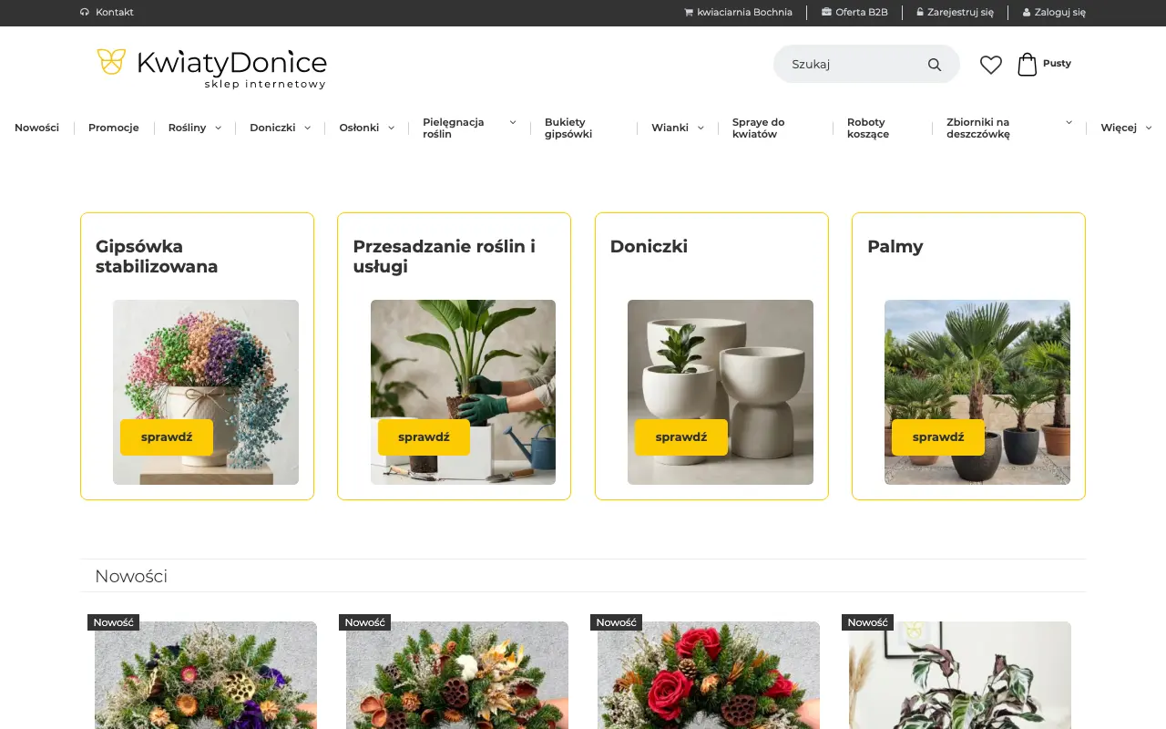Expand the Doniczki menu chevron
Screen dimensions: 1166x729
click(x=308, y=128)
